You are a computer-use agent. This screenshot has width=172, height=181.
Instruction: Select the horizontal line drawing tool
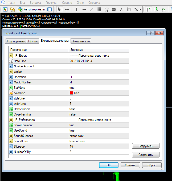84,9
